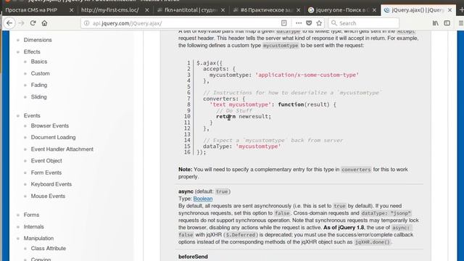This screenshot has width=464, height=261.
Task: Switch to 'jquery one' Google search tab
Action: click(x=342, y=10)
